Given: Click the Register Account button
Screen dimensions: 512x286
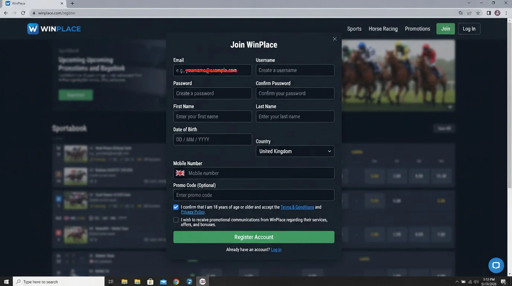Looking at the screenshot, I should point(254,237).
